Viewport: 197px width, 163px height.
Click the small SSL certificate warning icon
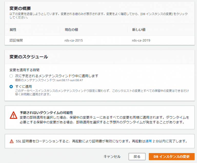[x=12, y=141]
